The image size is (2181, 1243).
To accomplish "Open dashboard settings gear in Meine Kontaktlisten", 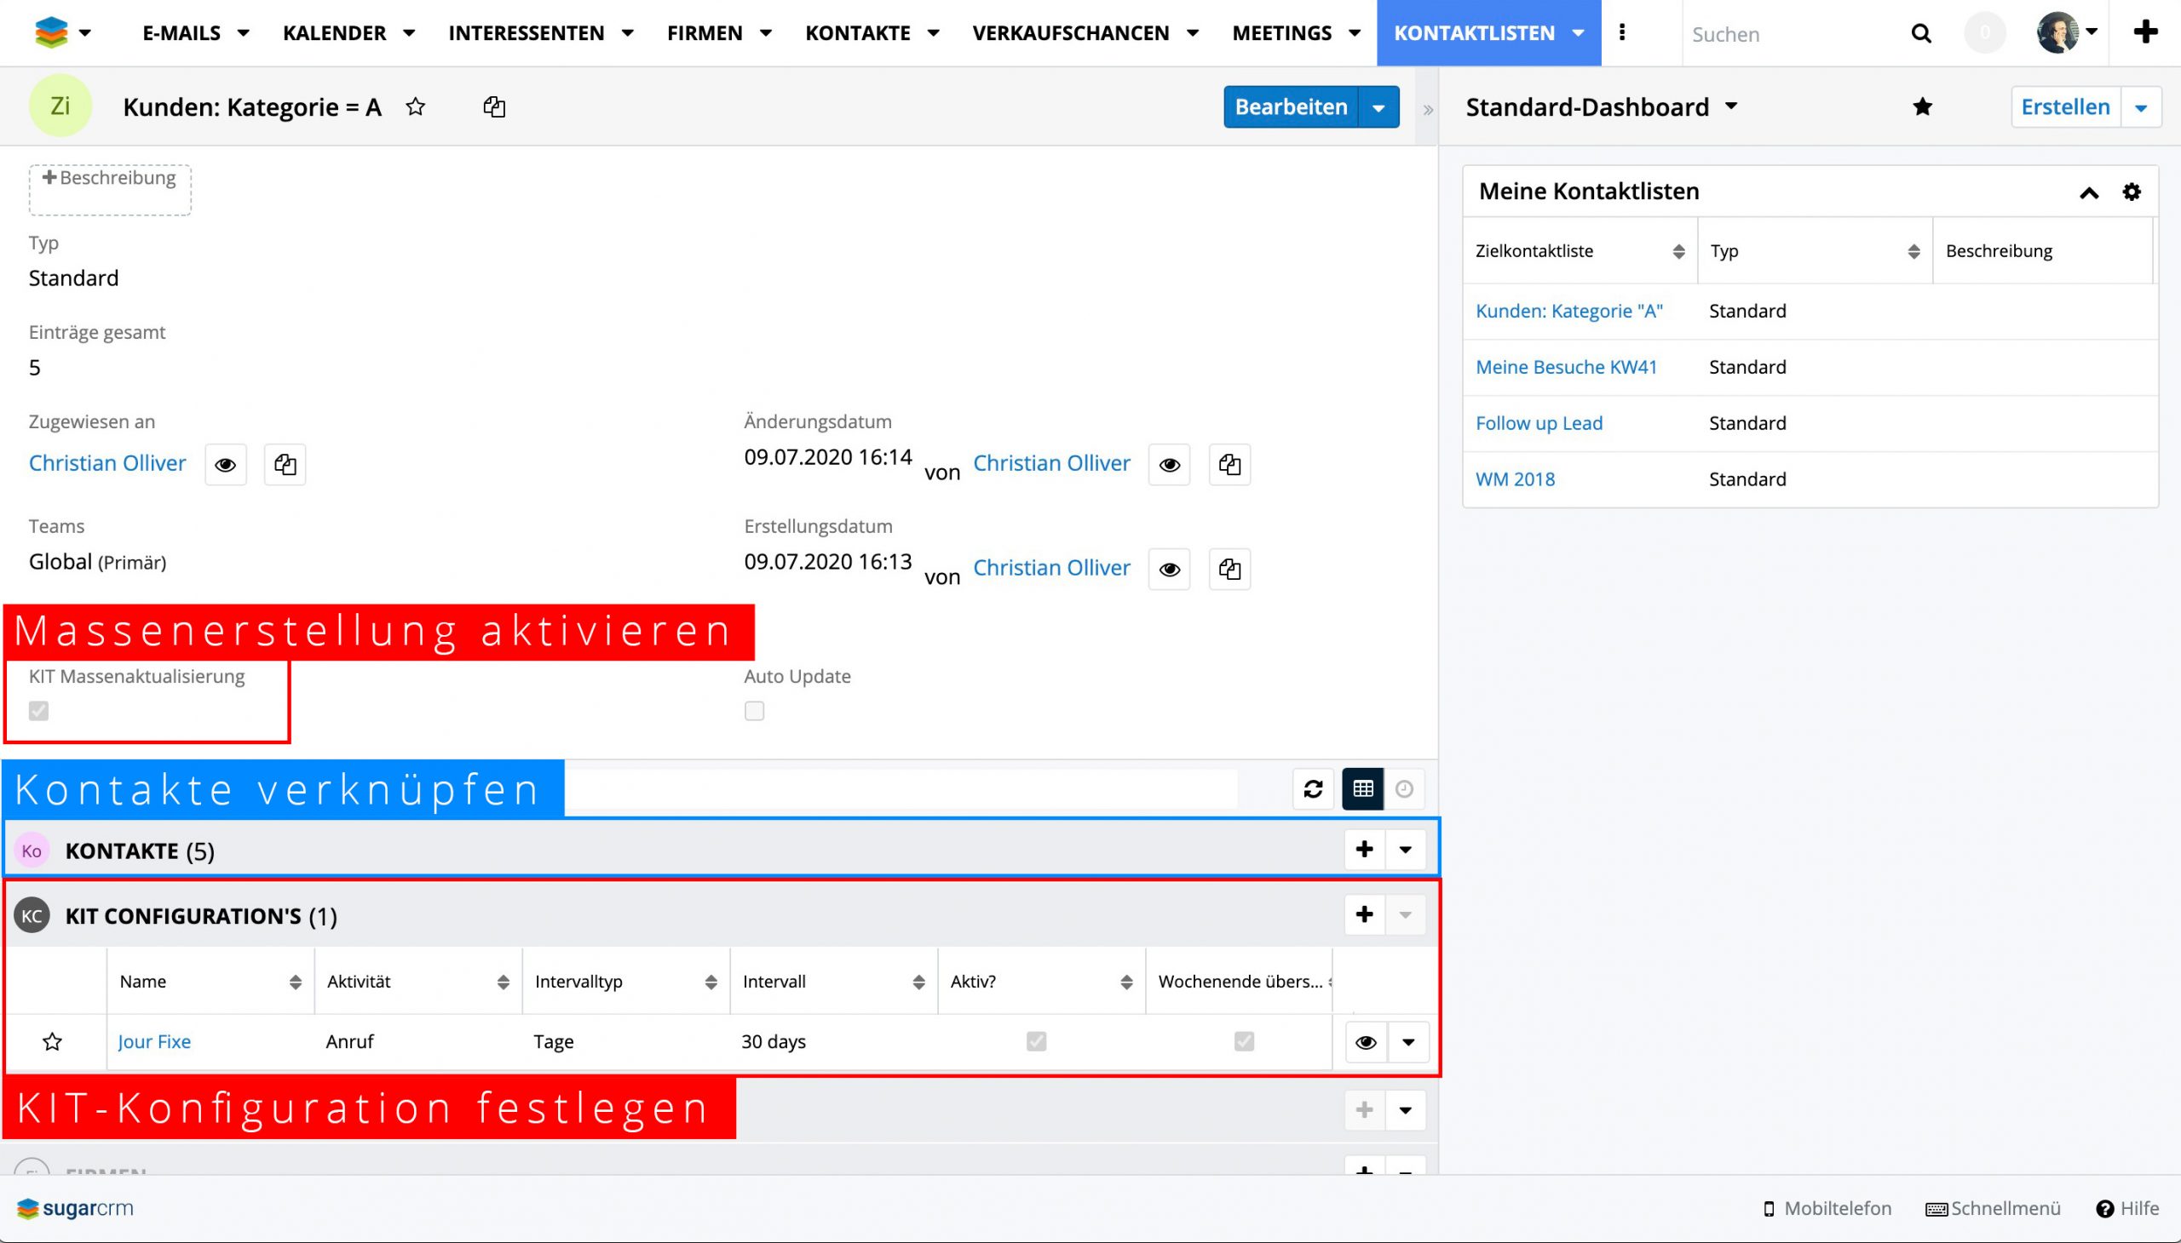I will coord(2132,192).
